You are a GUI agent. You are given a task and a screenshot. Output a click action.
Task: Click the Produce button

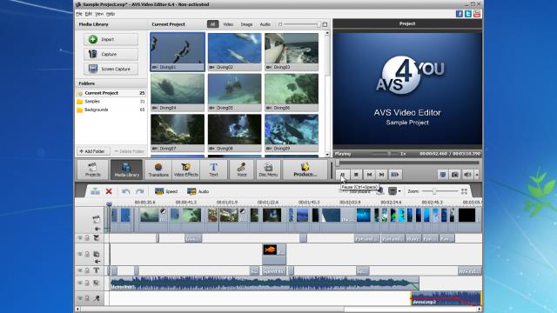(305, 170)
